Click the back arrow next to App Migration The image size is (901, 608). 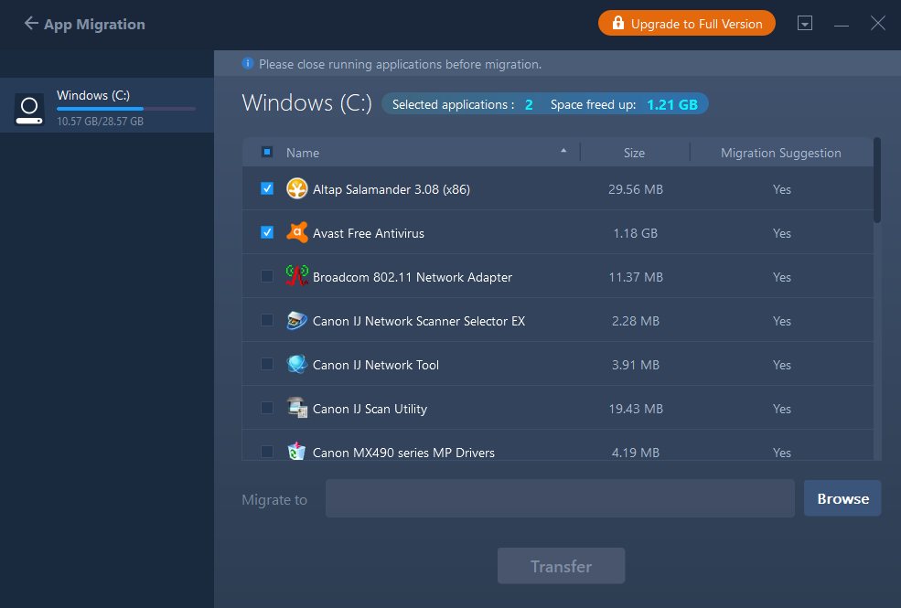31,24
